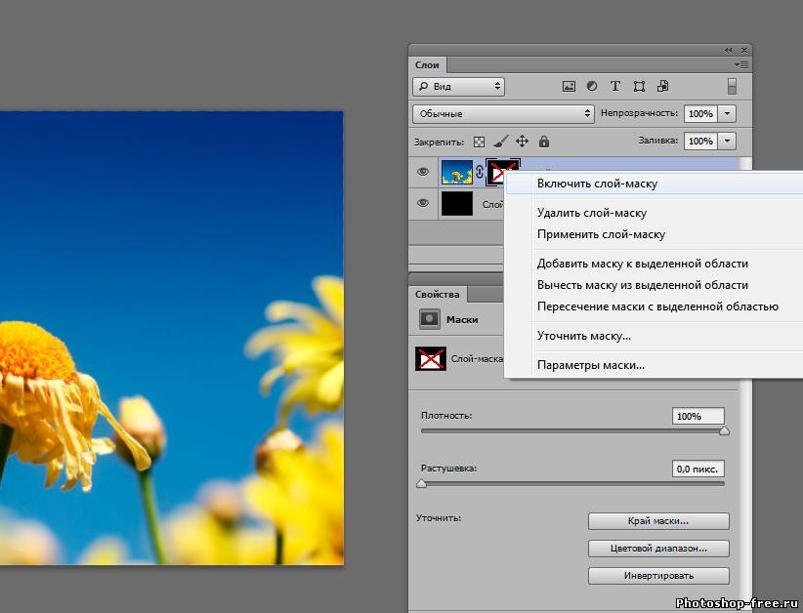Lock layer position with move icon
This screenshot has height=613, width=803.
tap(522, 142)
